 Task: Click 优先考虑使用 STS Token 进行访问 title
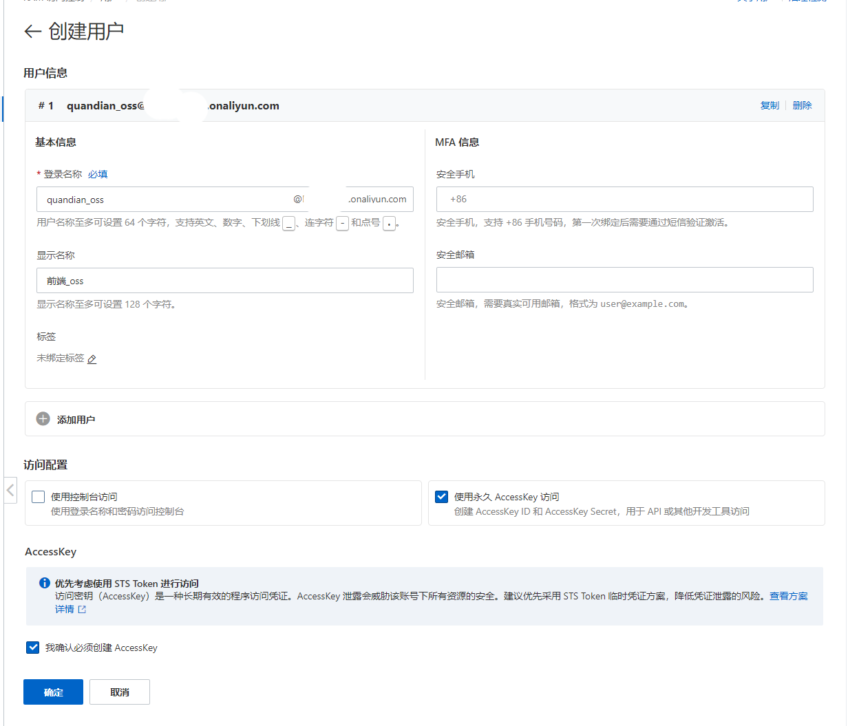127,584
